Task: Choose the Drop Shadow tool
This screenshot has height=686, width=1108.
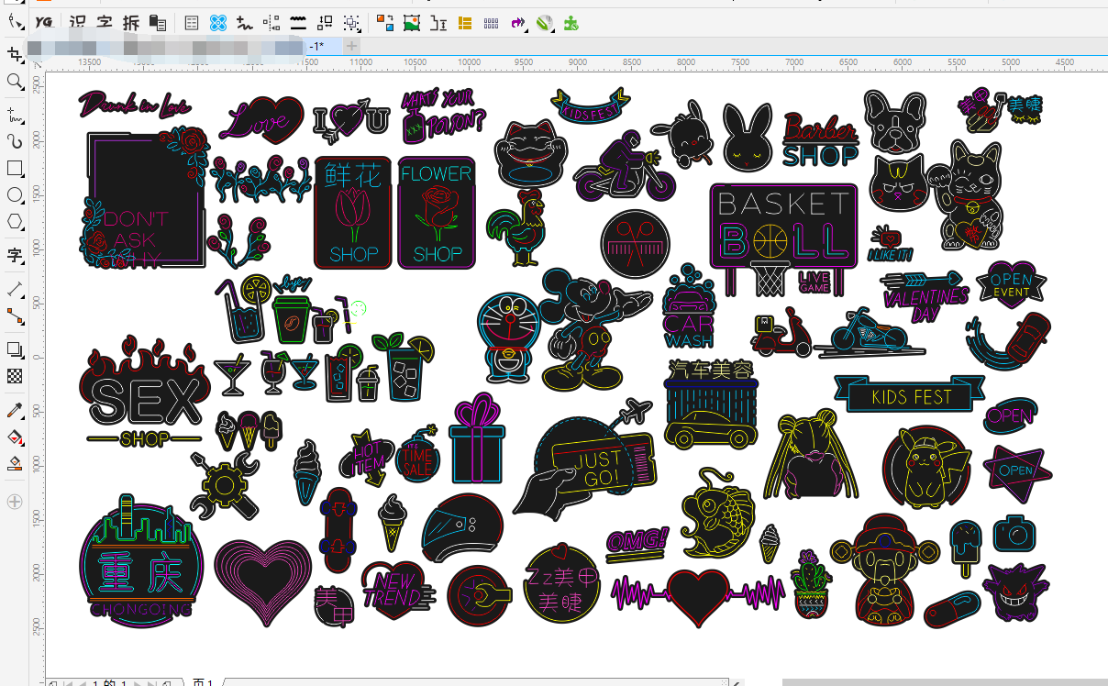Action: [x=14, y=349]
